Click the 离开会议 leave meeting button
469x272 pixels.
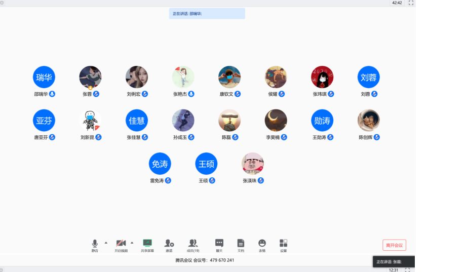(x=394, y=246)
